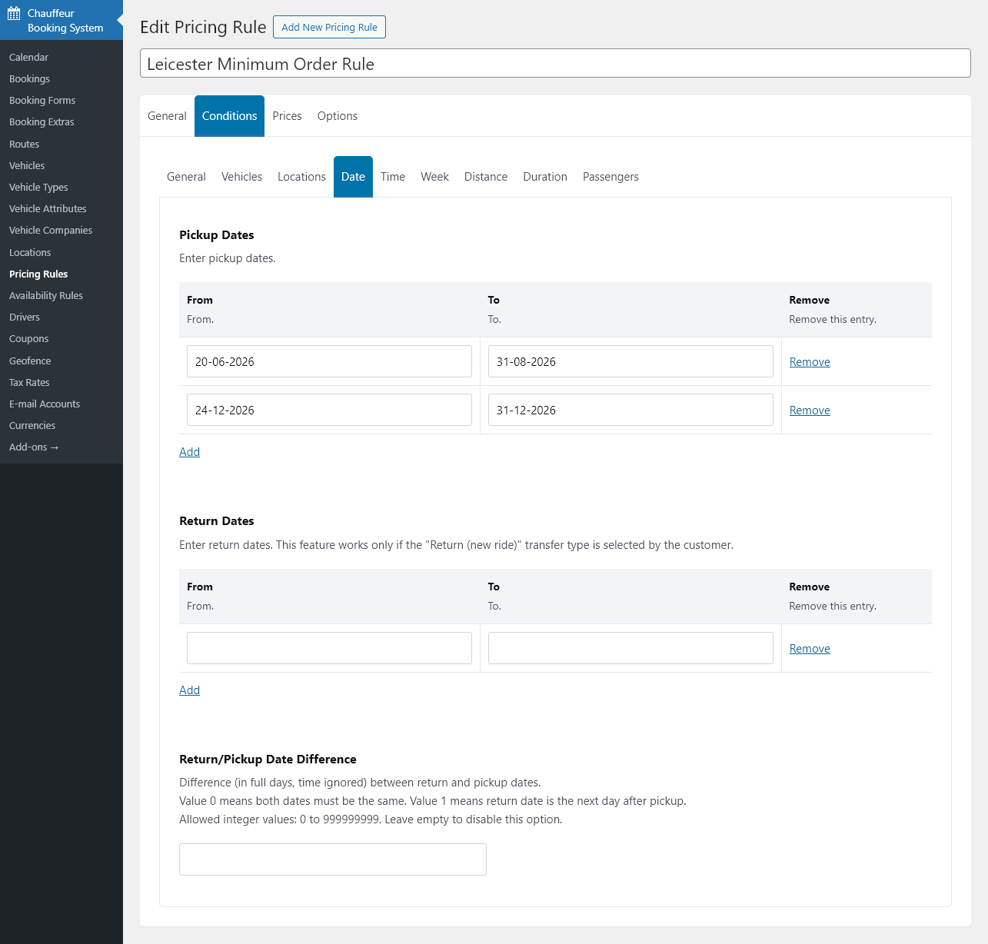Remove the empty return dates entry
The image size is (988, 944).
(x=809, y=649)
